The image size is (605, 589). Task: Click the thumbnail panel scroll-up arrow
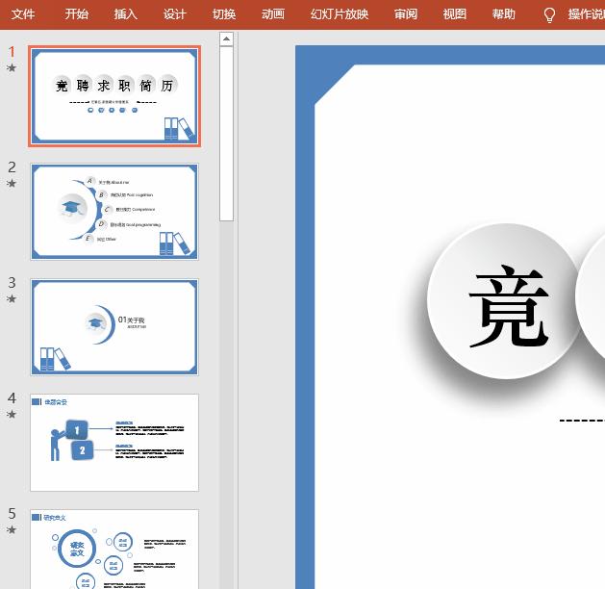[x=226, y=39]
